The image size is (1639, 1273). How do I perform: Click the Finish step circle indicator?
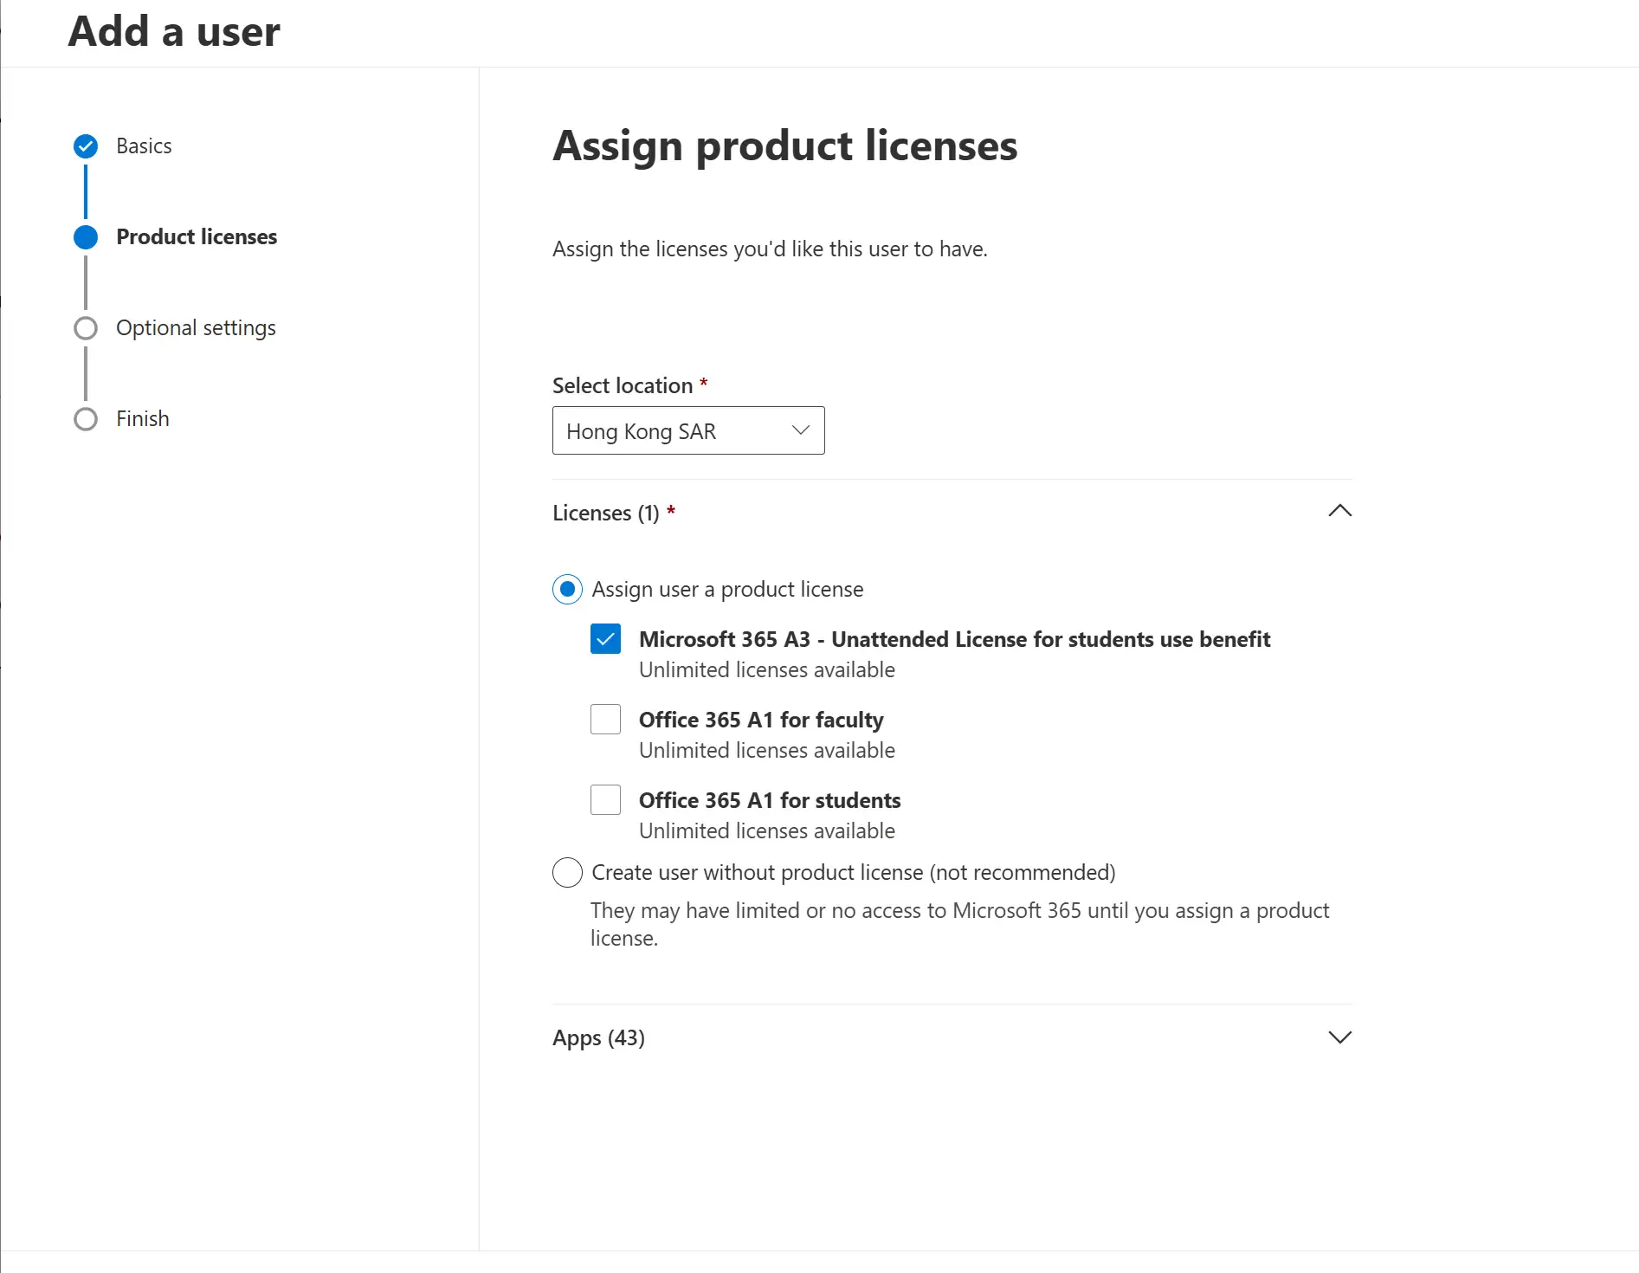point(86,419)
